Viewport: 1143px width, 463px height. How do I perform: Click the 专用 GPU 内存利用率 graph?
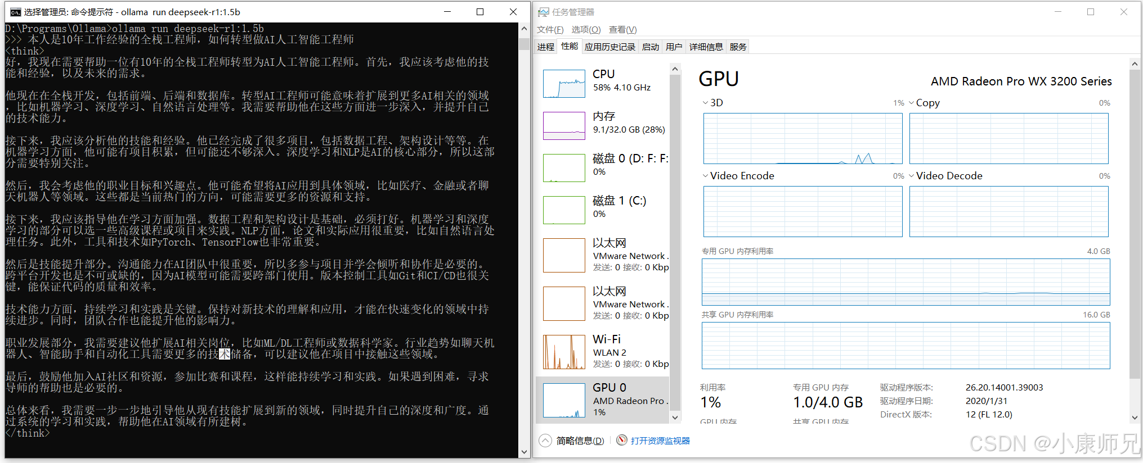pos(906,282)
